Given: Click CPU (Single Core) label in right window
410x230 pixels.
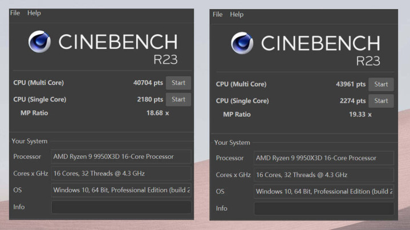Looking at the screenshot, I should pos(242,101).
